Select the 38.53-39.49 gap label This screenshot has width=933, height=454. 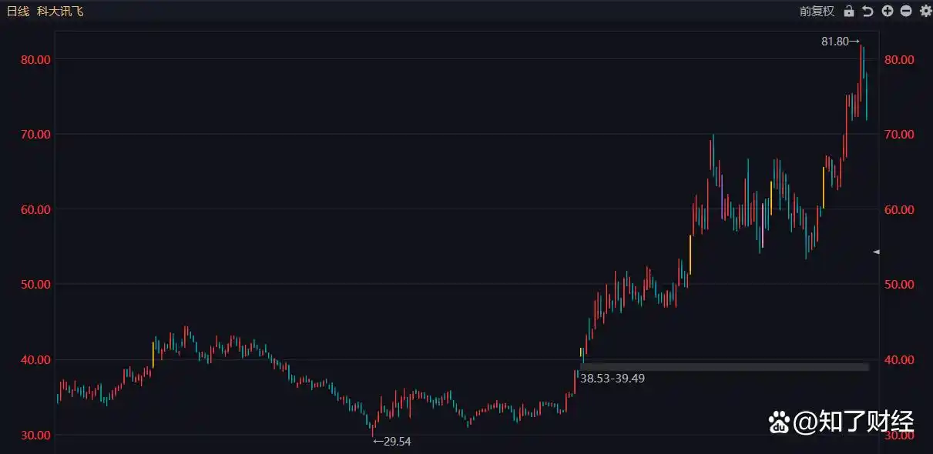click(x=612, y=379)
